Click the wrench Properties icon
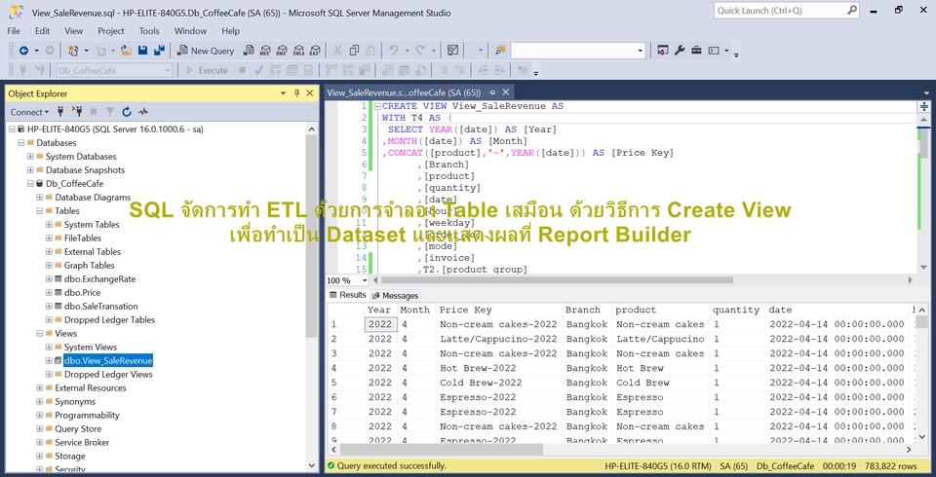The width and height of the screenshot is (936, 477). 680,51
